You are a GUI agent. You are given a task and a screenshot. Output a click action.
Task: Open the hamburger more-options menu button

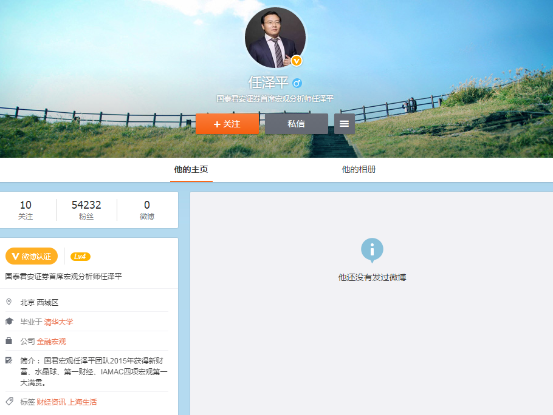[344, 124]
